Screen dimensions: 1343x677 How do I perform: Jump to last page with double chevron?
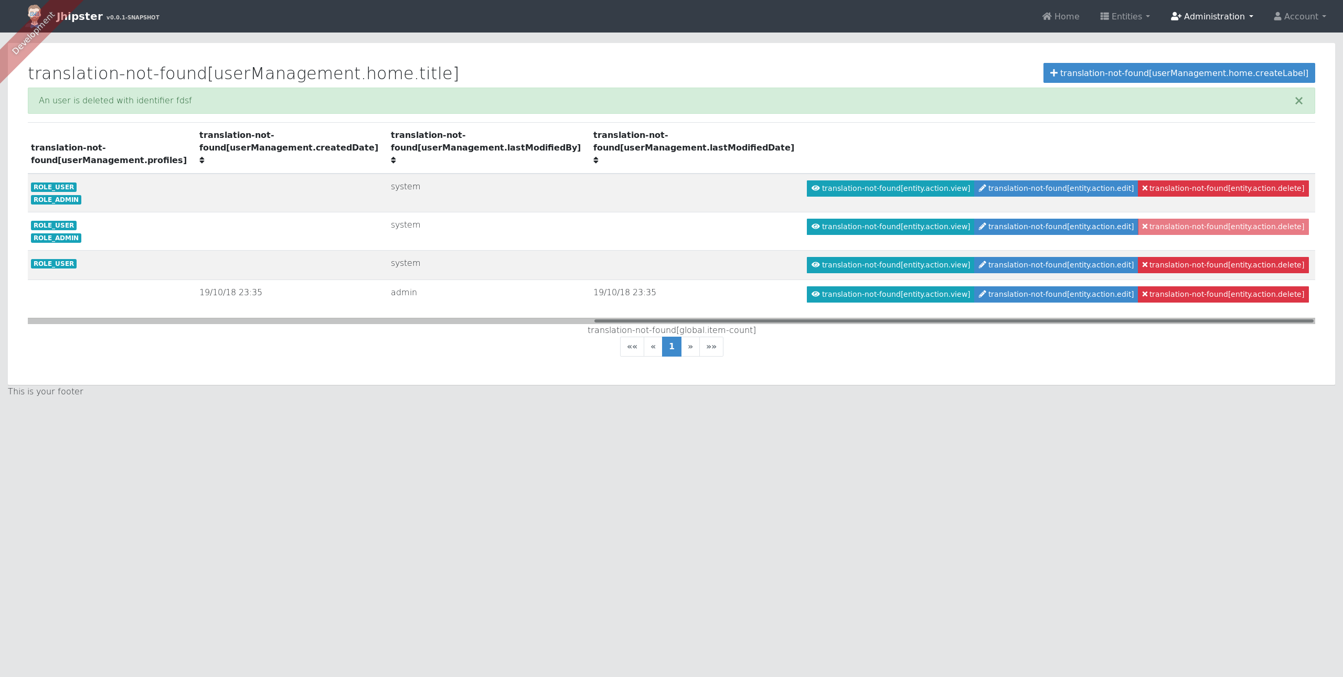[x=711, y=347]
